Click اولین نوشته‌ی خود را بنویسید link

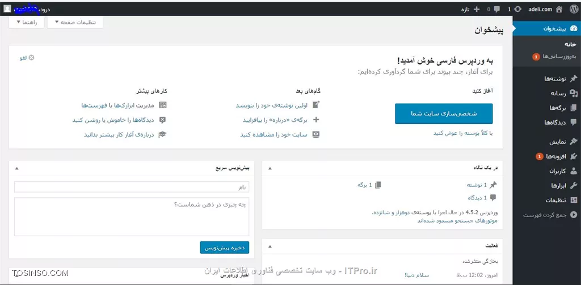[x=272, y=105]
